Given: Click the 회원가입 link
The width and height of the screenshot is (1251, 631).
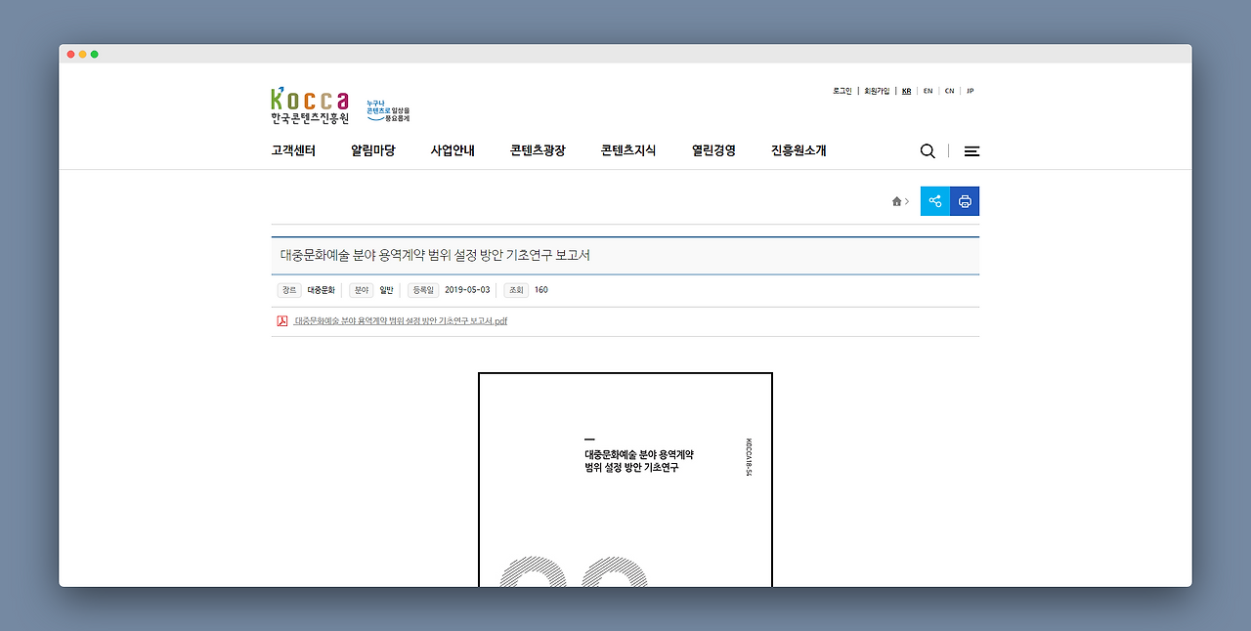Looking at the screenshot, I should pyautogui.click(x=877, y=91).
